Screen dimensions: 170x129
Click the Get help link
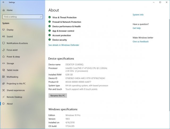[x=137, y=28]
